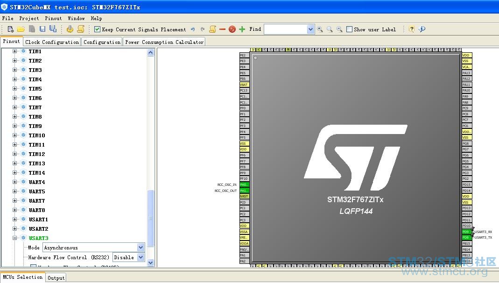Click the green PD9 pin USART3_RX

pyautogui.click(x=466, y=232)
